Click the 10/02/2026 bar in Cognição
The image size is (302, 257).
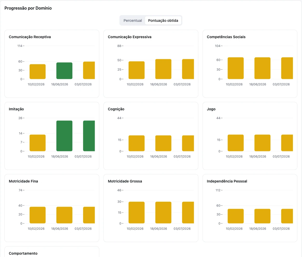pyautogui.click(x=136, y=143)
